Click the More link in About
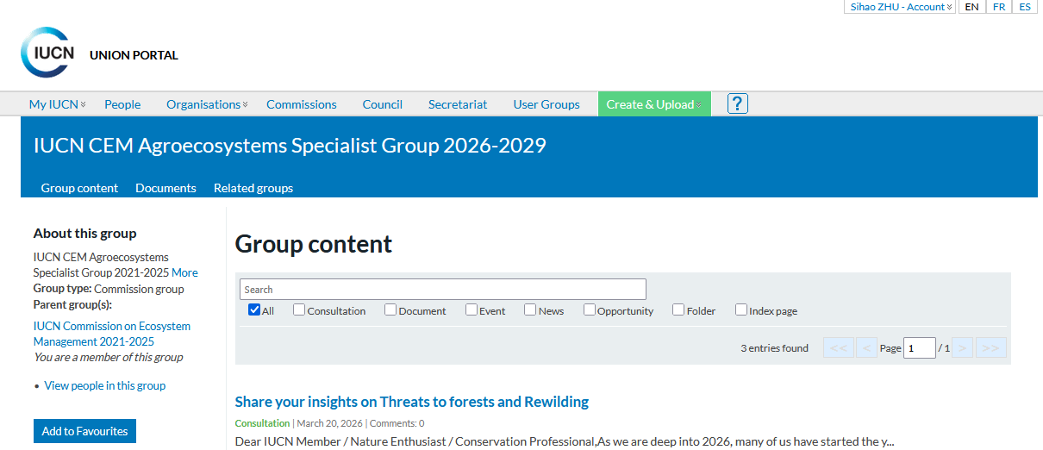 (x=184, y=272)
